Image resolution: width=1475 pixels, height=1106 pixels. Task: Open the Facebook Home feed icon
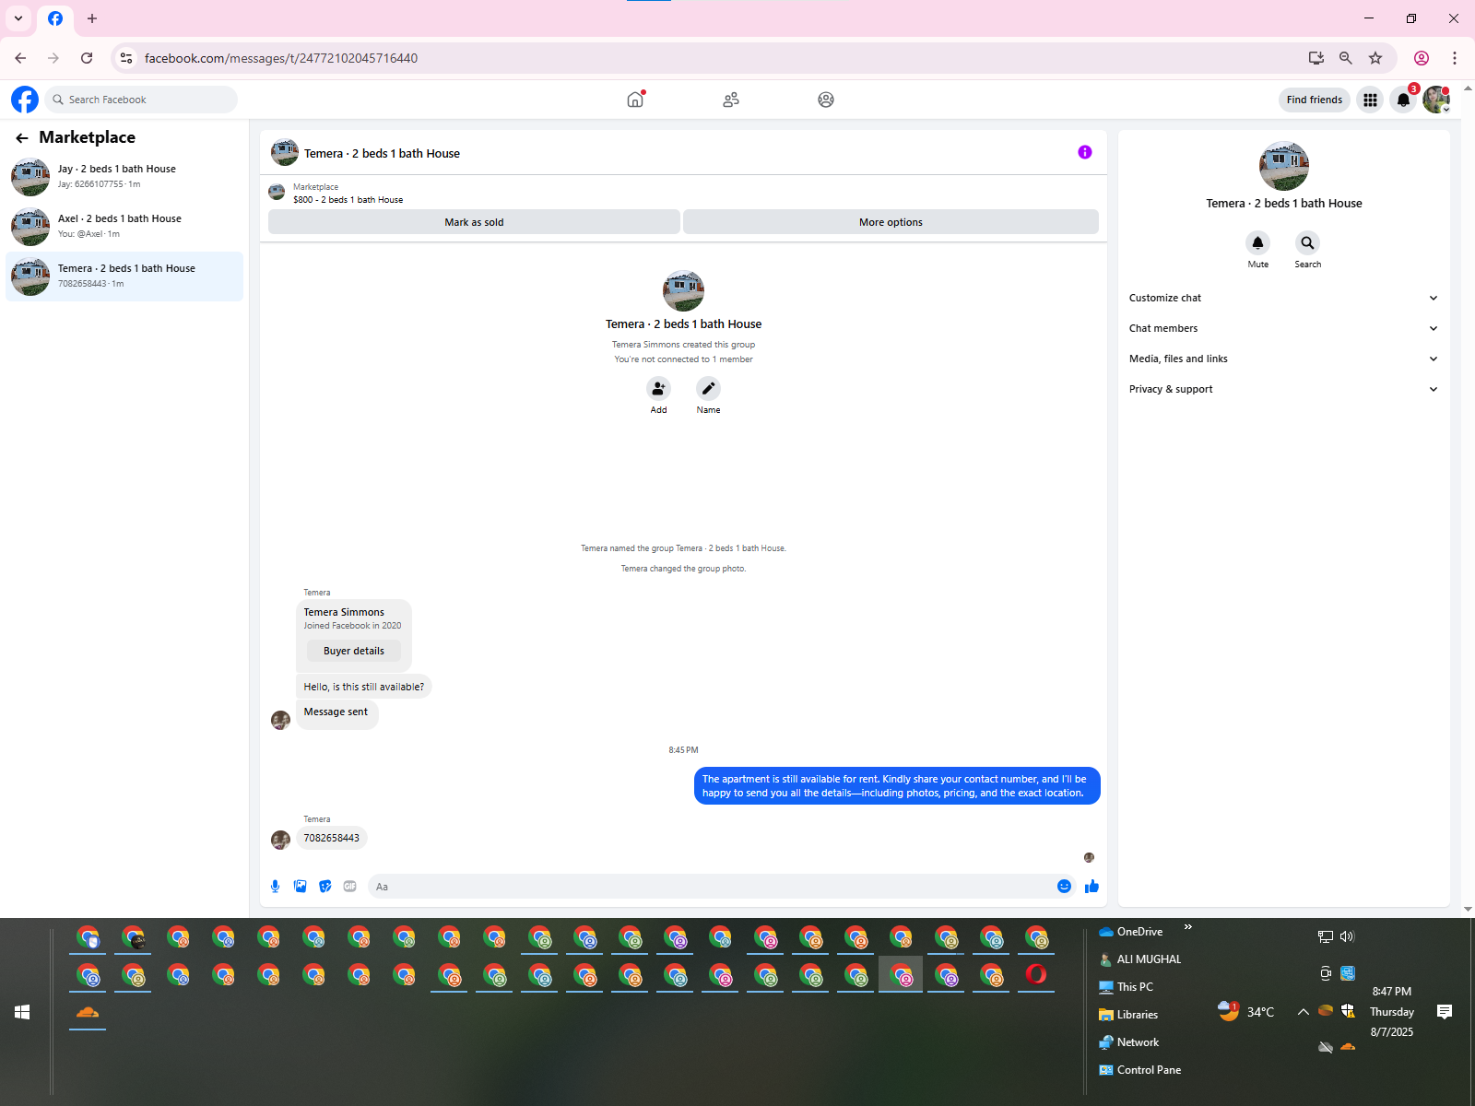635,100
